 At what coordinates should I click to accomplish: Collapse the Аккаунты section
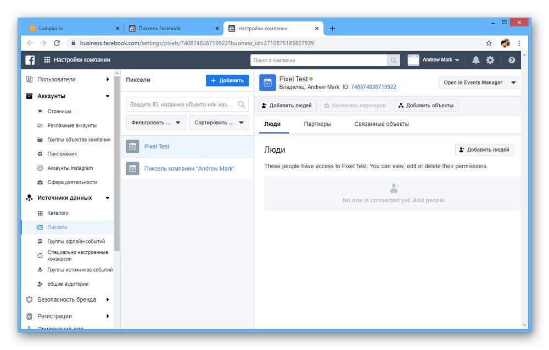[108, 96]
